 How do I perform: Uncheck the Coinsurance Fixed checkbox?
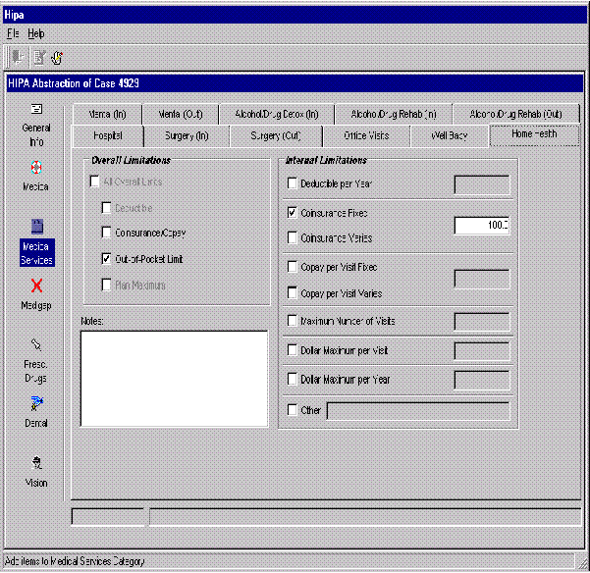coord(292,212)
